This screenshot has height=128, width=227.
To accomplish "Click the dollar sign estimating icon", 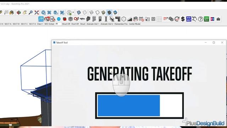I will click(183, 19).
